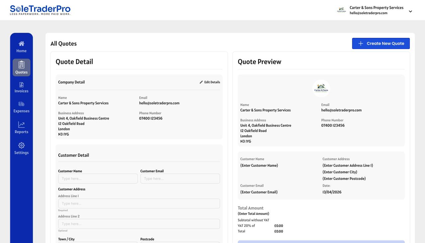Open the Carter & Sons Property Services menu
This screenshot has height=243, width=425.
coord(376,8)
